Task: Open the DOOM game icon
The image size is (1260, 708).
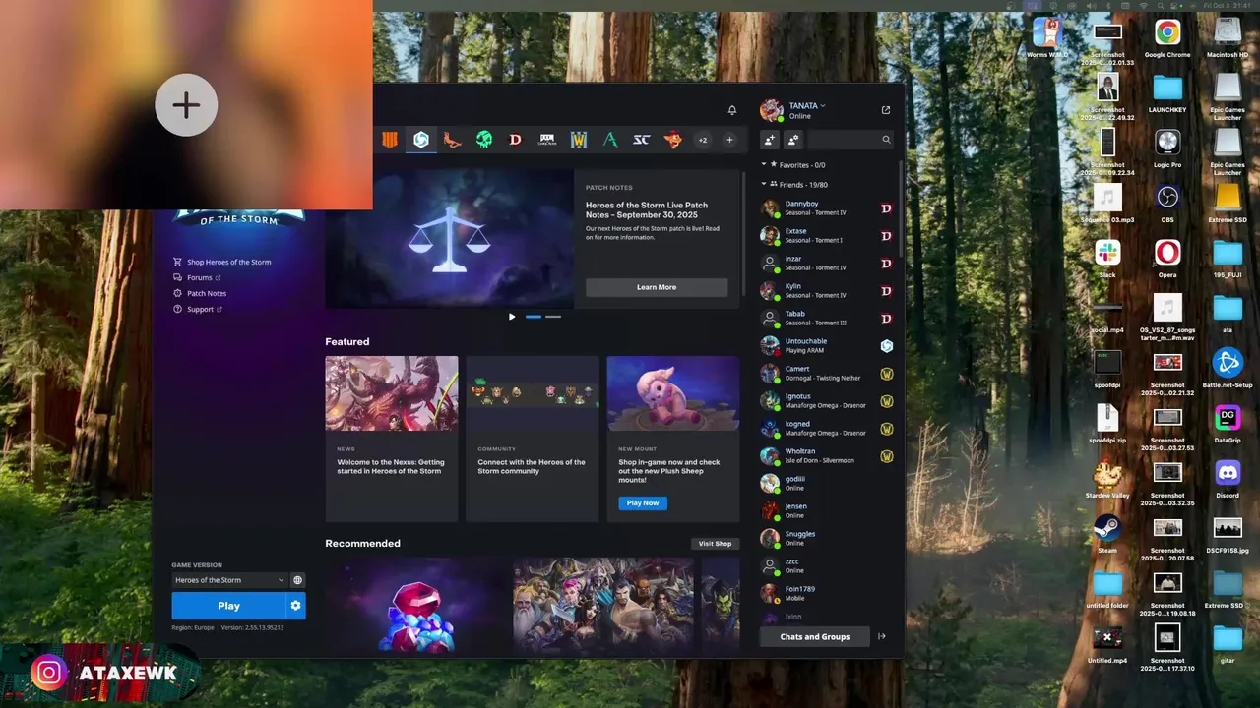Action: point(547,140)
